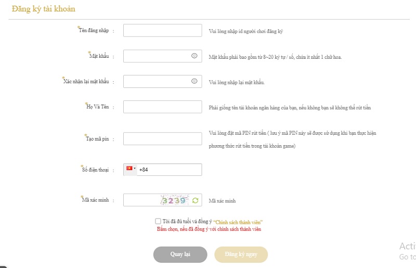Click the Số điện thoại field label
The image size is (416, 268).
pos(95,169)
